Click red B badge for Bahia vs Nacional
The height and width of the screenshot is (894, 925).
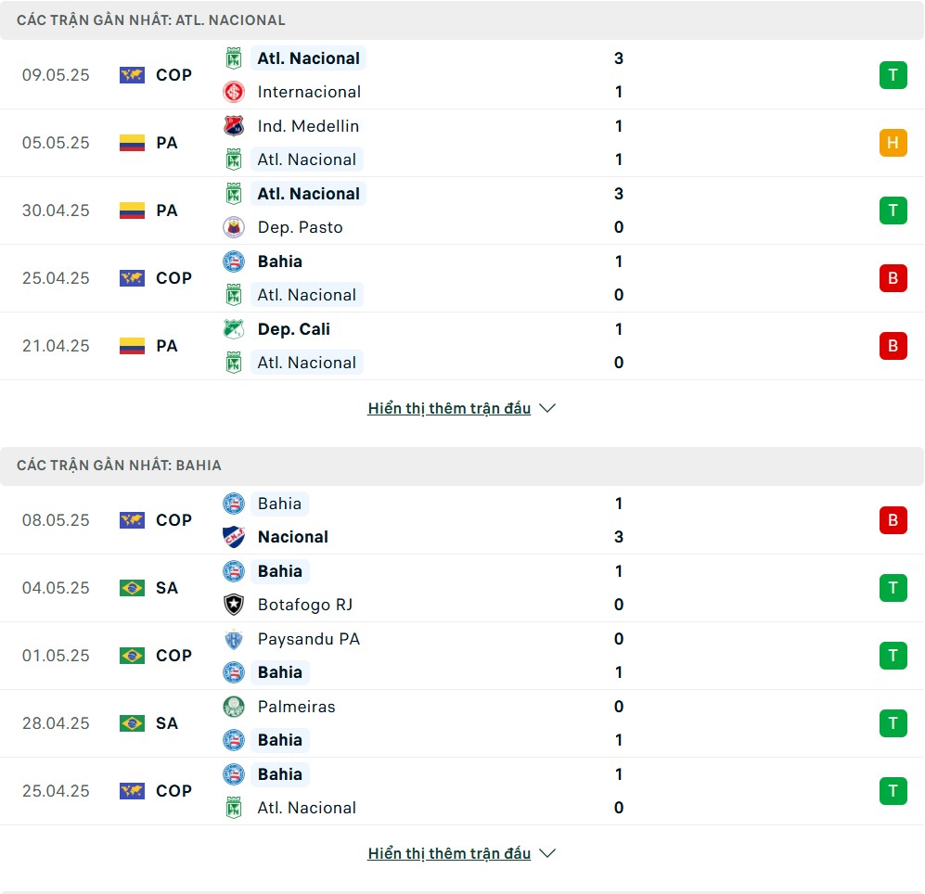893,520
